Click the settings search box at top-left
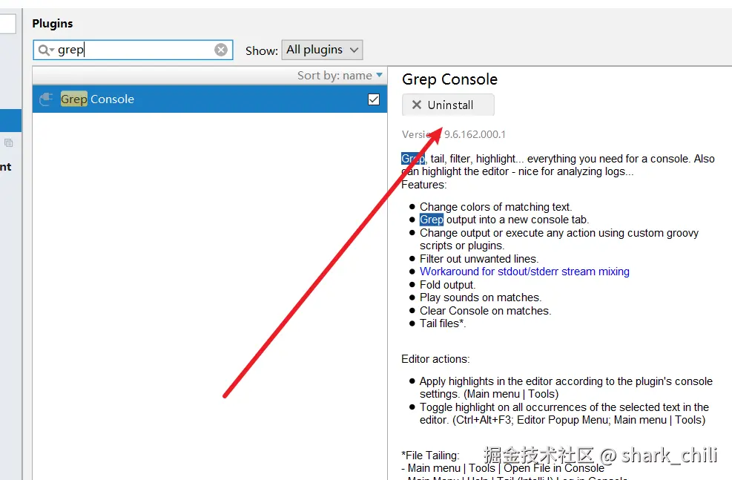The image size is (732, 480). (8, 23)
